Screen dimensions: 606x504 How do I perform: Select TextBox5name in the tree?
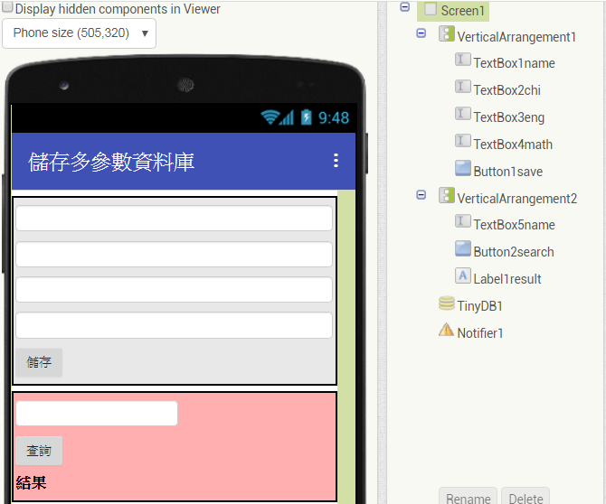pyautogui.click(x=514, y=225)
